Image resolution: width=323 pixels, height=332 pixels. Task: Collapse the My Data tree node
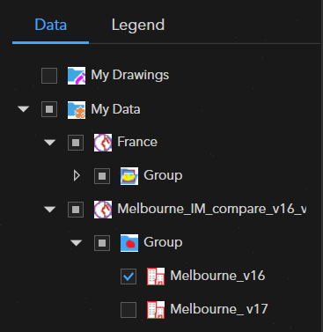click(24, 109)
